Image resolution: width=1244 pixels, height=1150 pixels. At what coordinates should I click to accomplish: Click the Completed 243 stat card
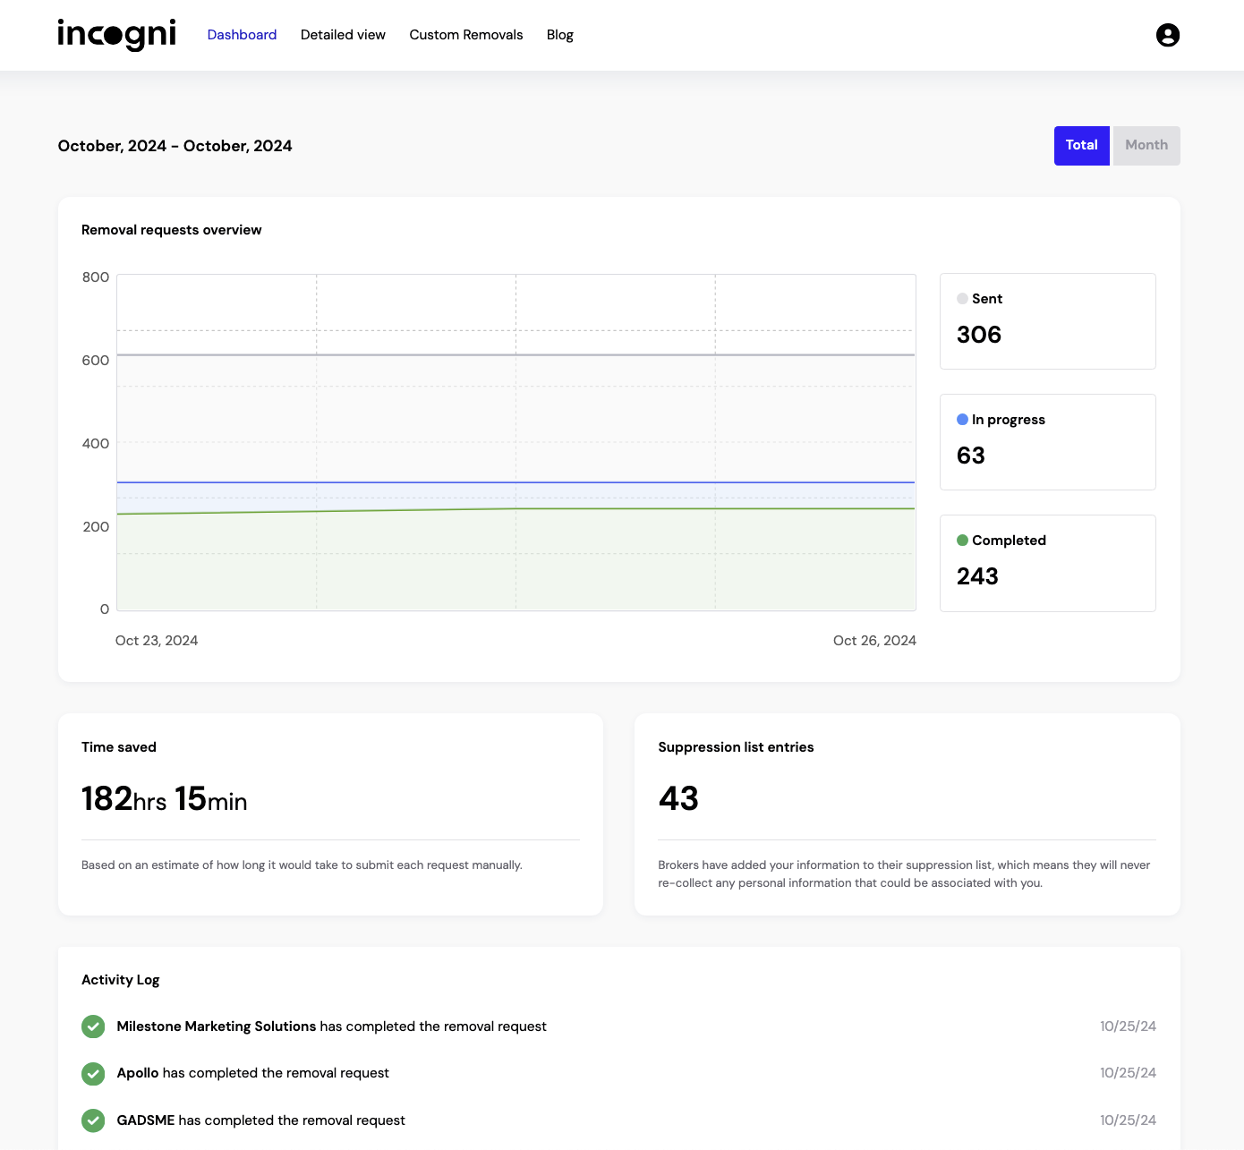pyautogui.click(x=1047, y=563)
